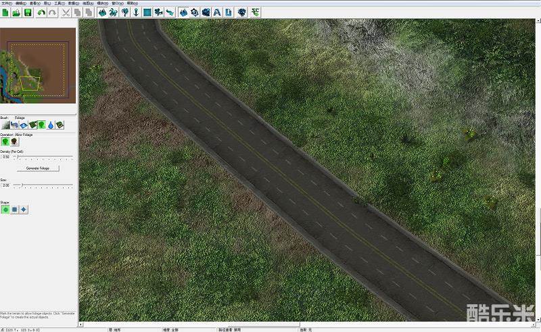Viewport: 541px width, 332px height.
Task: Click the Undo arrow icon
Action: [x=41, y=12]
